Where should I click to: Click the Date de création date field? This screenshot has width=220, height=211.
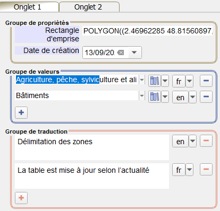[x=100, y=52]
